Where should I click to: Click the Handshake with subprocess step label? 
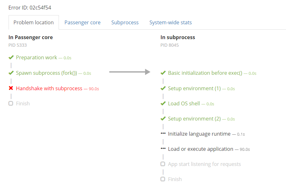(49, 88)
